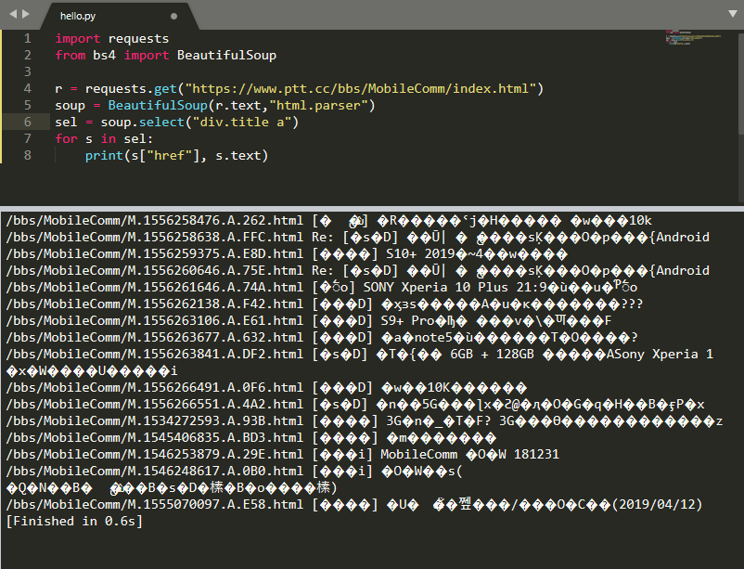
Task: Click line number 8 in gutter
Action: click(x=28, y=155)
